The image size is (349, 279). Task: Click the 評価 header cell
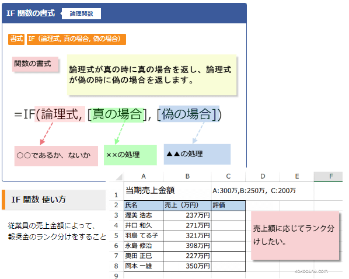(x=228, y=205)
